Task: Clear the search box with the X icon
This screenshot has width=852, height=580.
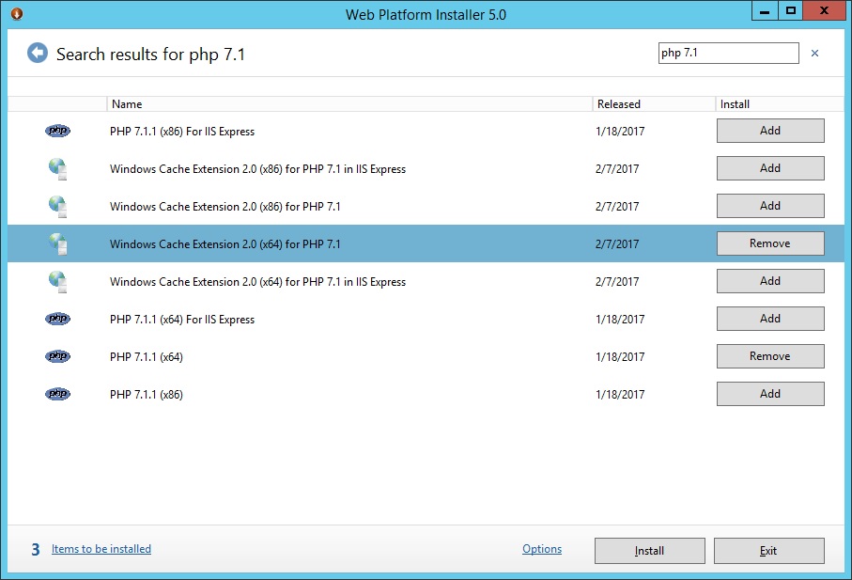Action: click(814, 54)
